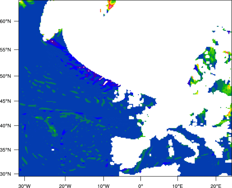Click the 55°N latitude label
This screenshot has width=232, height=188.
pos(6,49)
